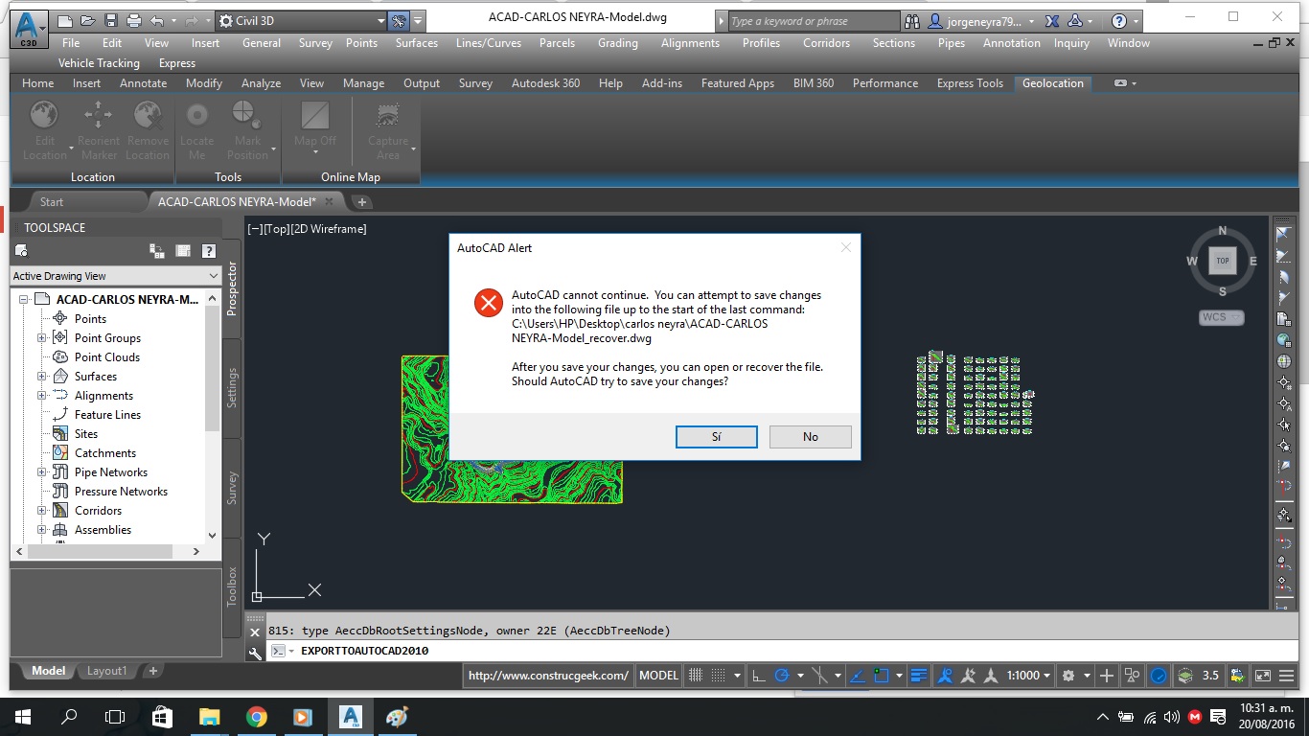The height and width of the screenshot is (736, 1309).
Task: Select the Geolocation ribbon tab
Action: (1052, 83)
